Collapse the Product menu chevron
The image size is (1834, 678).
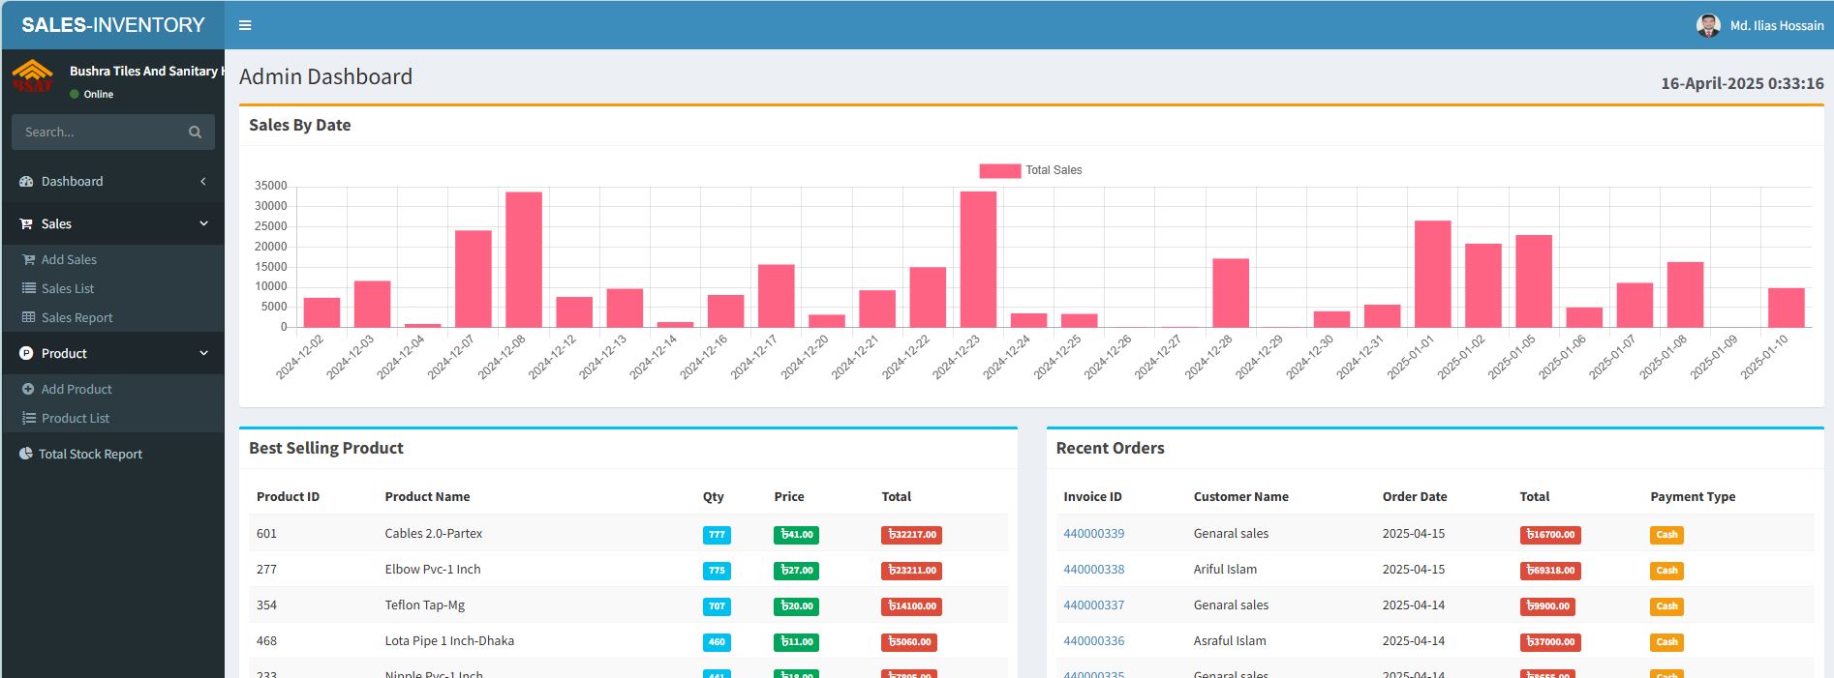coord(203,353)
